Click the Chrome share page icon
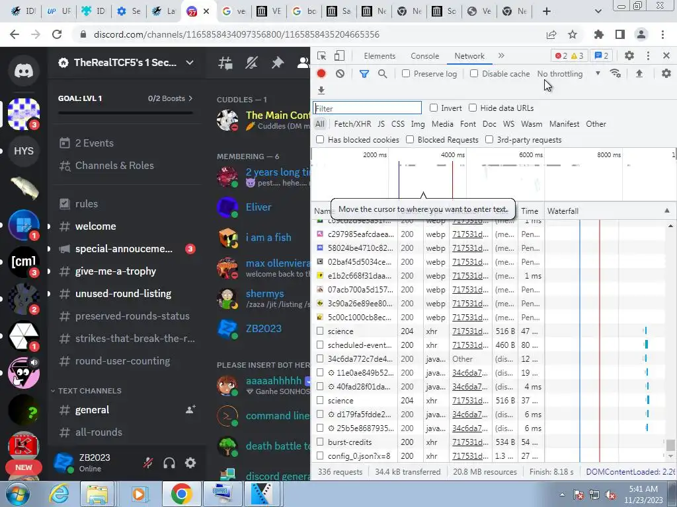Image resolution: width=677 pixels, height=507 pixels. (551, 34)
